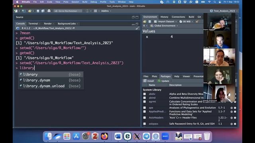Select library.dynam from autocomplete list
The height and width of the screenshot is (143, 255).
[x=51, y=80]
